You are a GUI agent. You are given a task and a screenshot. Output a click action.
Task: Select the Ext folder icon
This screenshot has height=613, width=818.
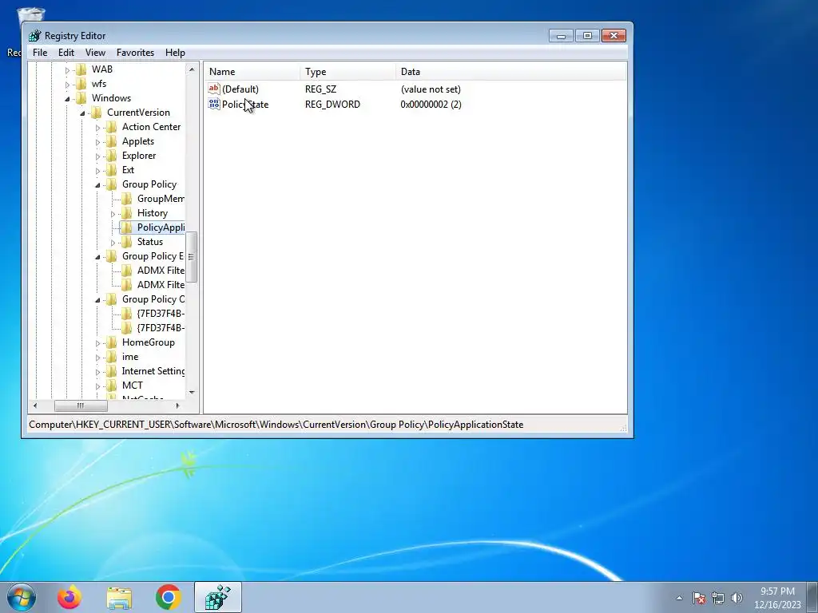coord(111,170)
